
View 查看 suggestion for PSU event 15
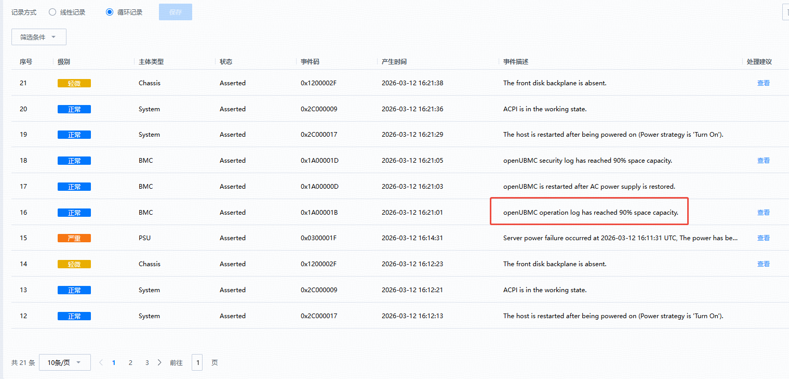tap(763, 238)
